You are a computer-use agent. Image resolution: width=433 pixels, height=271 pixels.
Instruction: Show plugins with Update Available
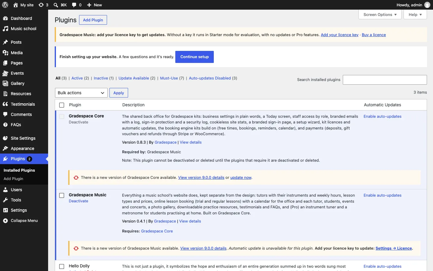coord(134,78)
